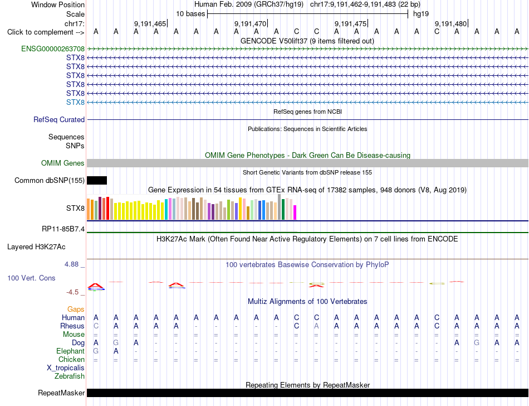Click the gray OMIM Genes bar
This screenshot has height=406, width=529.
point(308,163)
